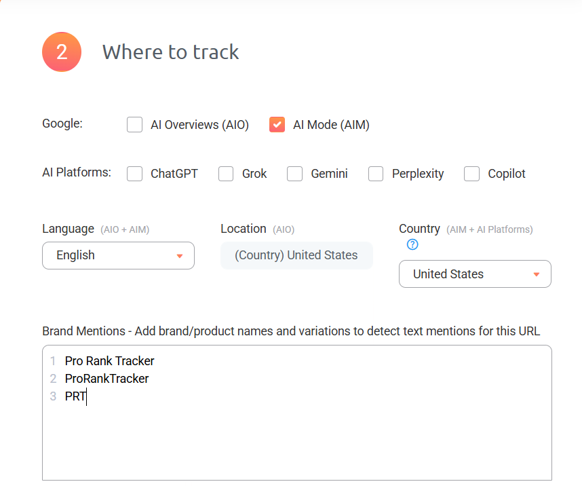This screenshot has width=582, height=486.
Task: Open the United States country dropdown
Action: [475, 274]
